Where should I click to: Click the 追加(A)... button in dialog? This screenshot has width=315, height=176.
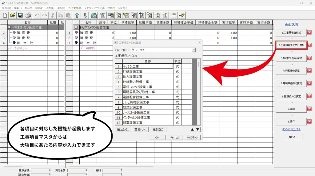point(123,130)
